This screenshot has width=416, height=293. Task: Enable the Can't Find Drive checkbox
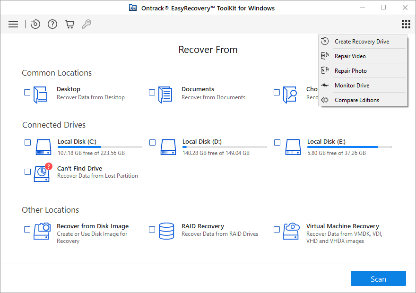tap(27, 172)
